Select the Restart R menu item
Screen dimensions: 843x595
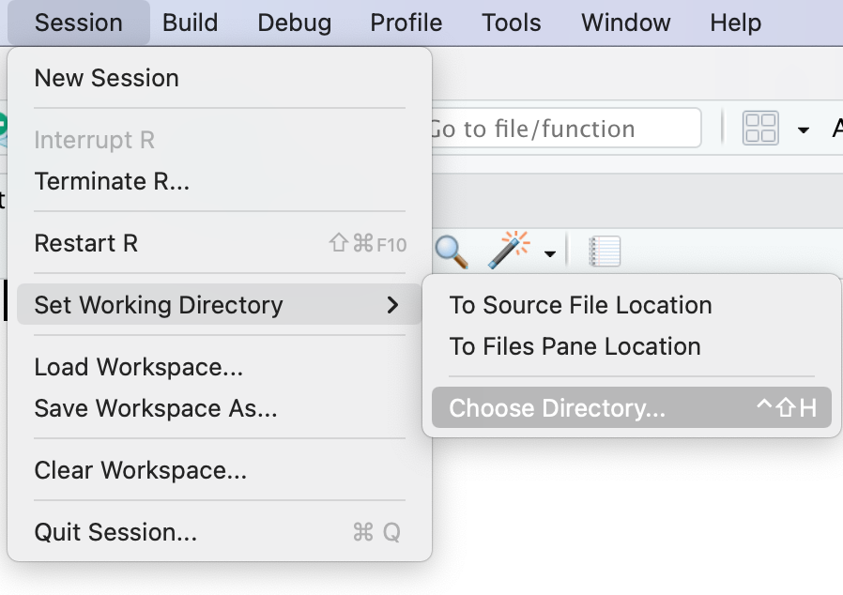(x=86, y=243)
